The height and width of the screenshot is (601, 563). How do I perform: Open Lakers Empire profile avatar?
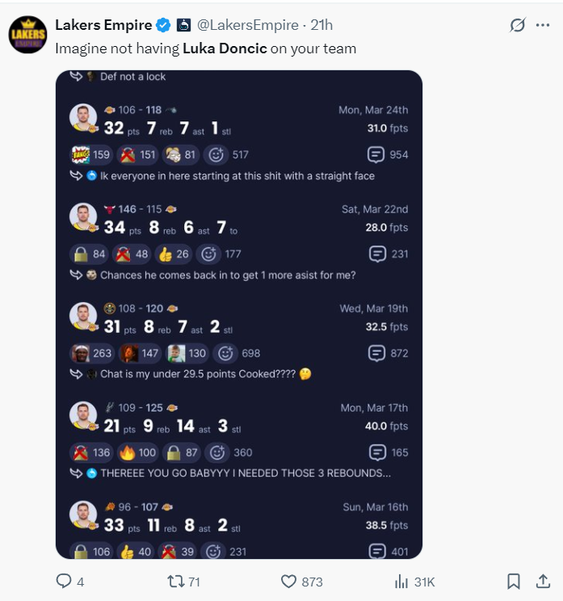click(x=27, y=34)
